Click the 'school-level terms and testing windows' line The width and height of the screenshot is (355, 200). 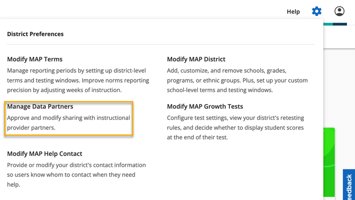pos(219,90)
